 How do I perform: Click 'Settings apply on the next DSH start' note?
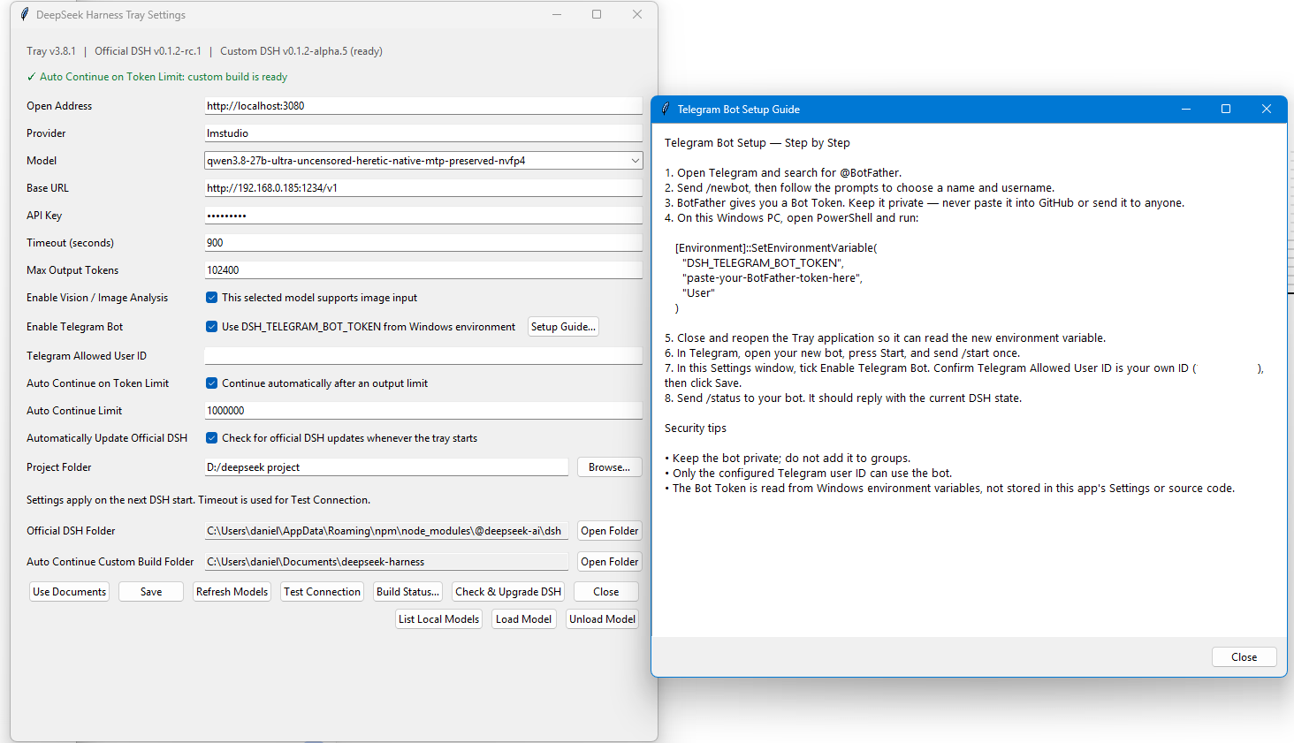point(198,500)
